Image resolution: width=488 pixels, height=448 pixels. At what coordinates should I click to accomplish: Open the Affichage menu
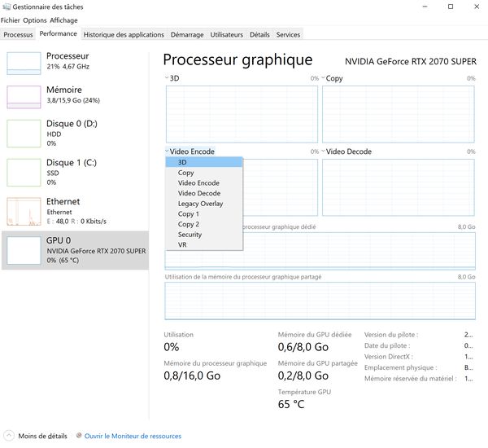63,20
